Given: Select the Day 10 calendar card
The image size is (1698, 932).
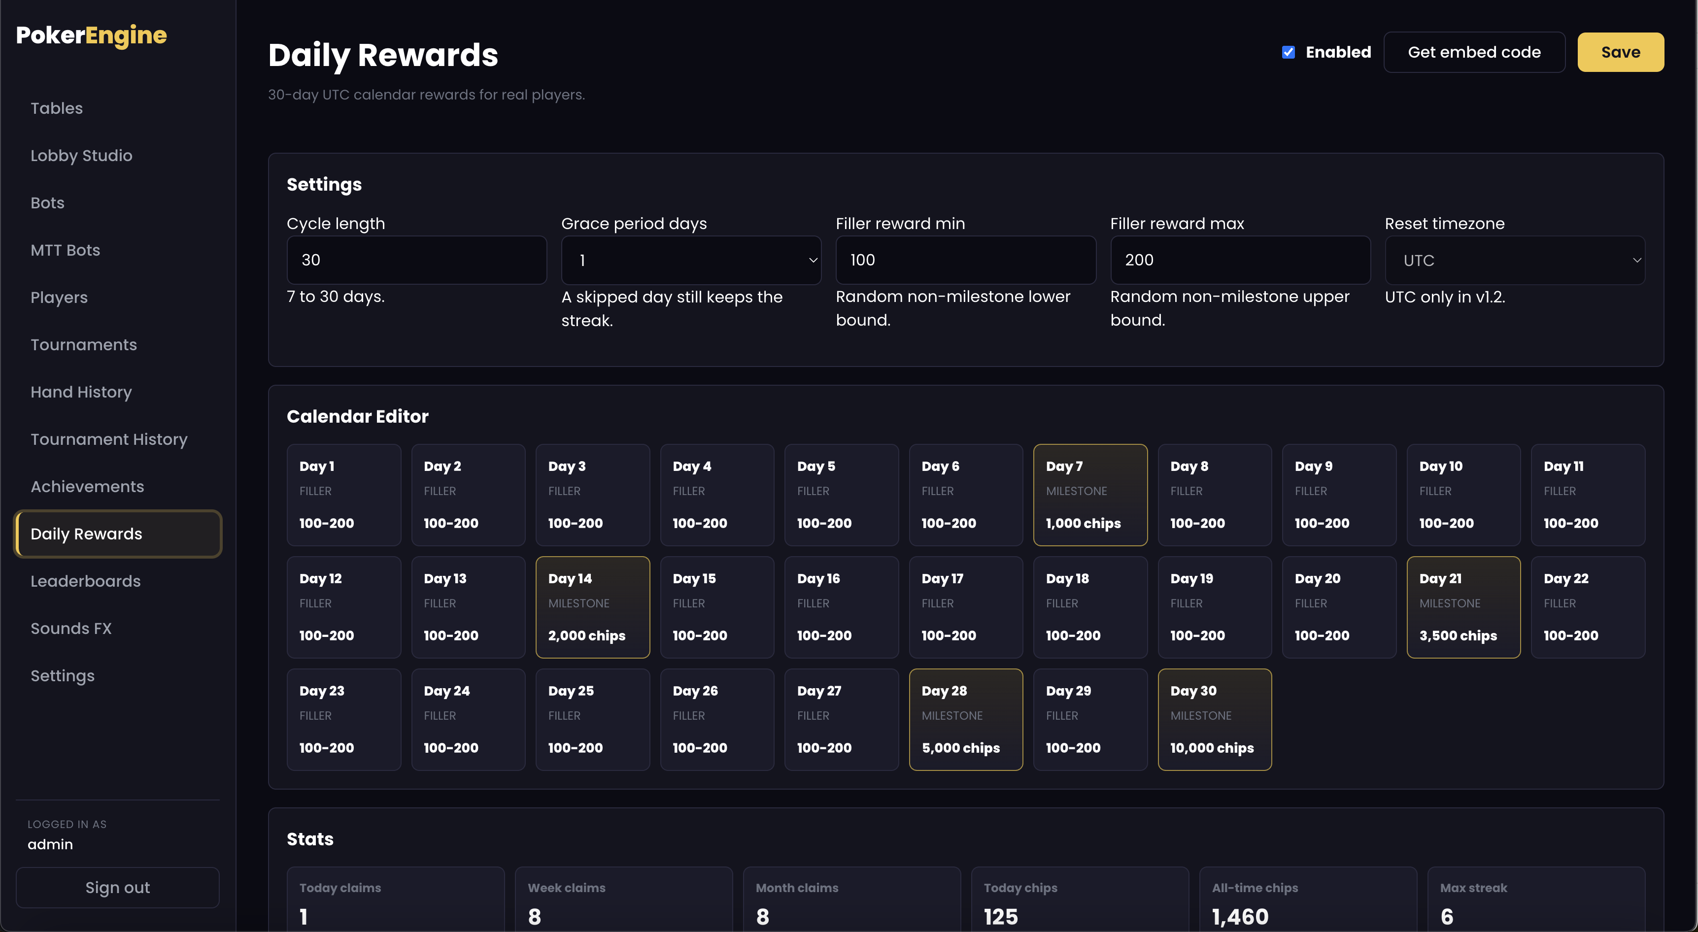Looking at the screenshot, I should click(x=1464, y=495).
